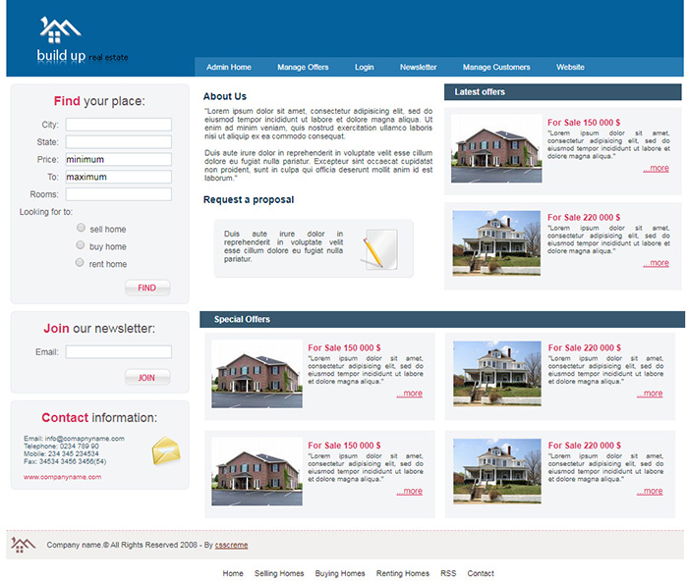Screen dimensions: 688x581
Task: Click the white house thumbnail in Latest offers
Action: [496, 243]
